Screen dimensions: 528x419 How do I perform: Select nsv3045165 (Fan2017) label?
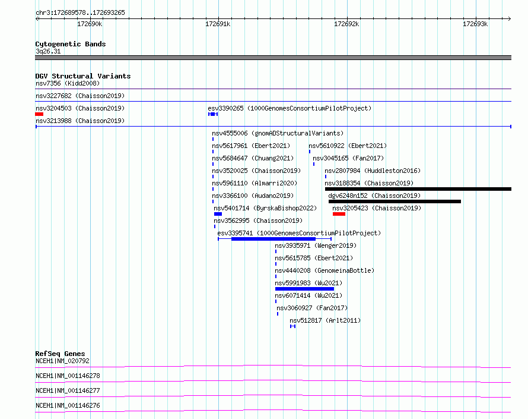pos(348,158)
